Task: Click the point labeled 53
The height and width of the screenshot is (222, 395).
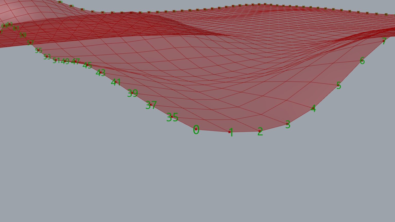Action: coord(47,57)
